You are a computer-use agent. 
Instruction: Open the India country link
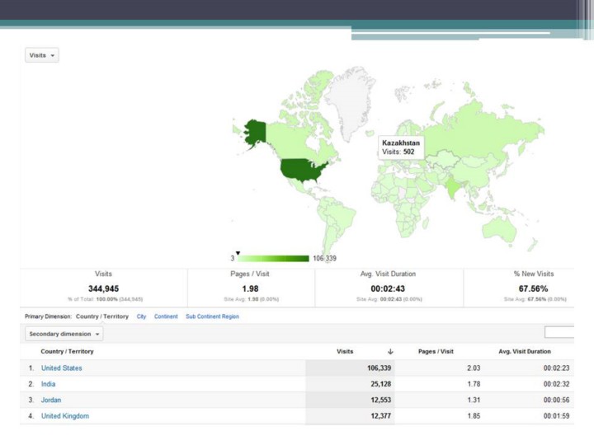pyautogui.click(x=49, y=384)
